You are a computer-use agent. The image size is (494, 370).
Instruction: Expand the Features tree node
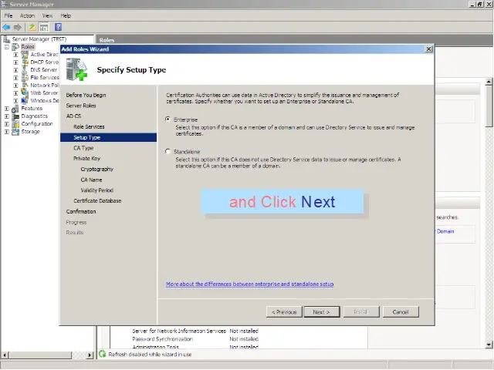[x=7, y=109]
